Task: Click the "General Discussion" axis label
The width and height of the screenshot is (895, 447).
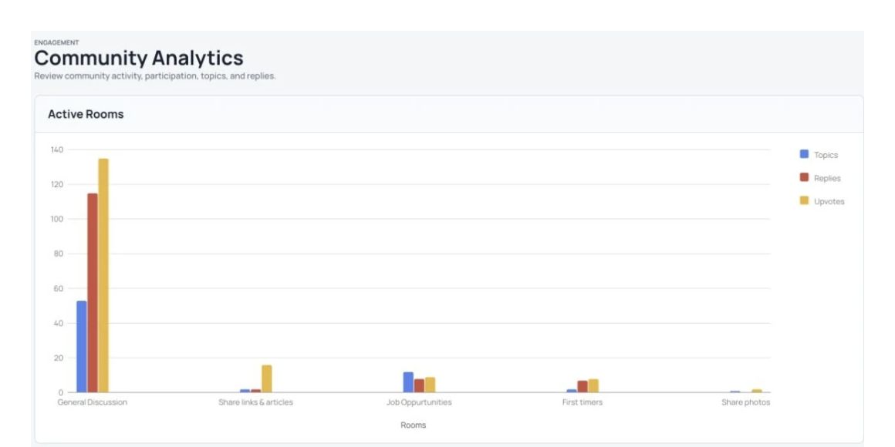Action: pyautogui.click(x=93, y=402)
